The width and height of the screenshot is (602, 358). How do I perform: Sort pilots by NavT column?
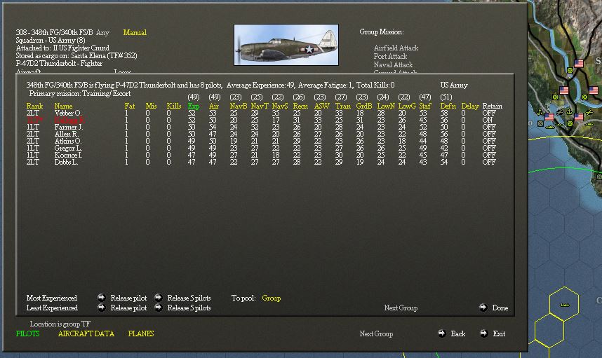260,106
